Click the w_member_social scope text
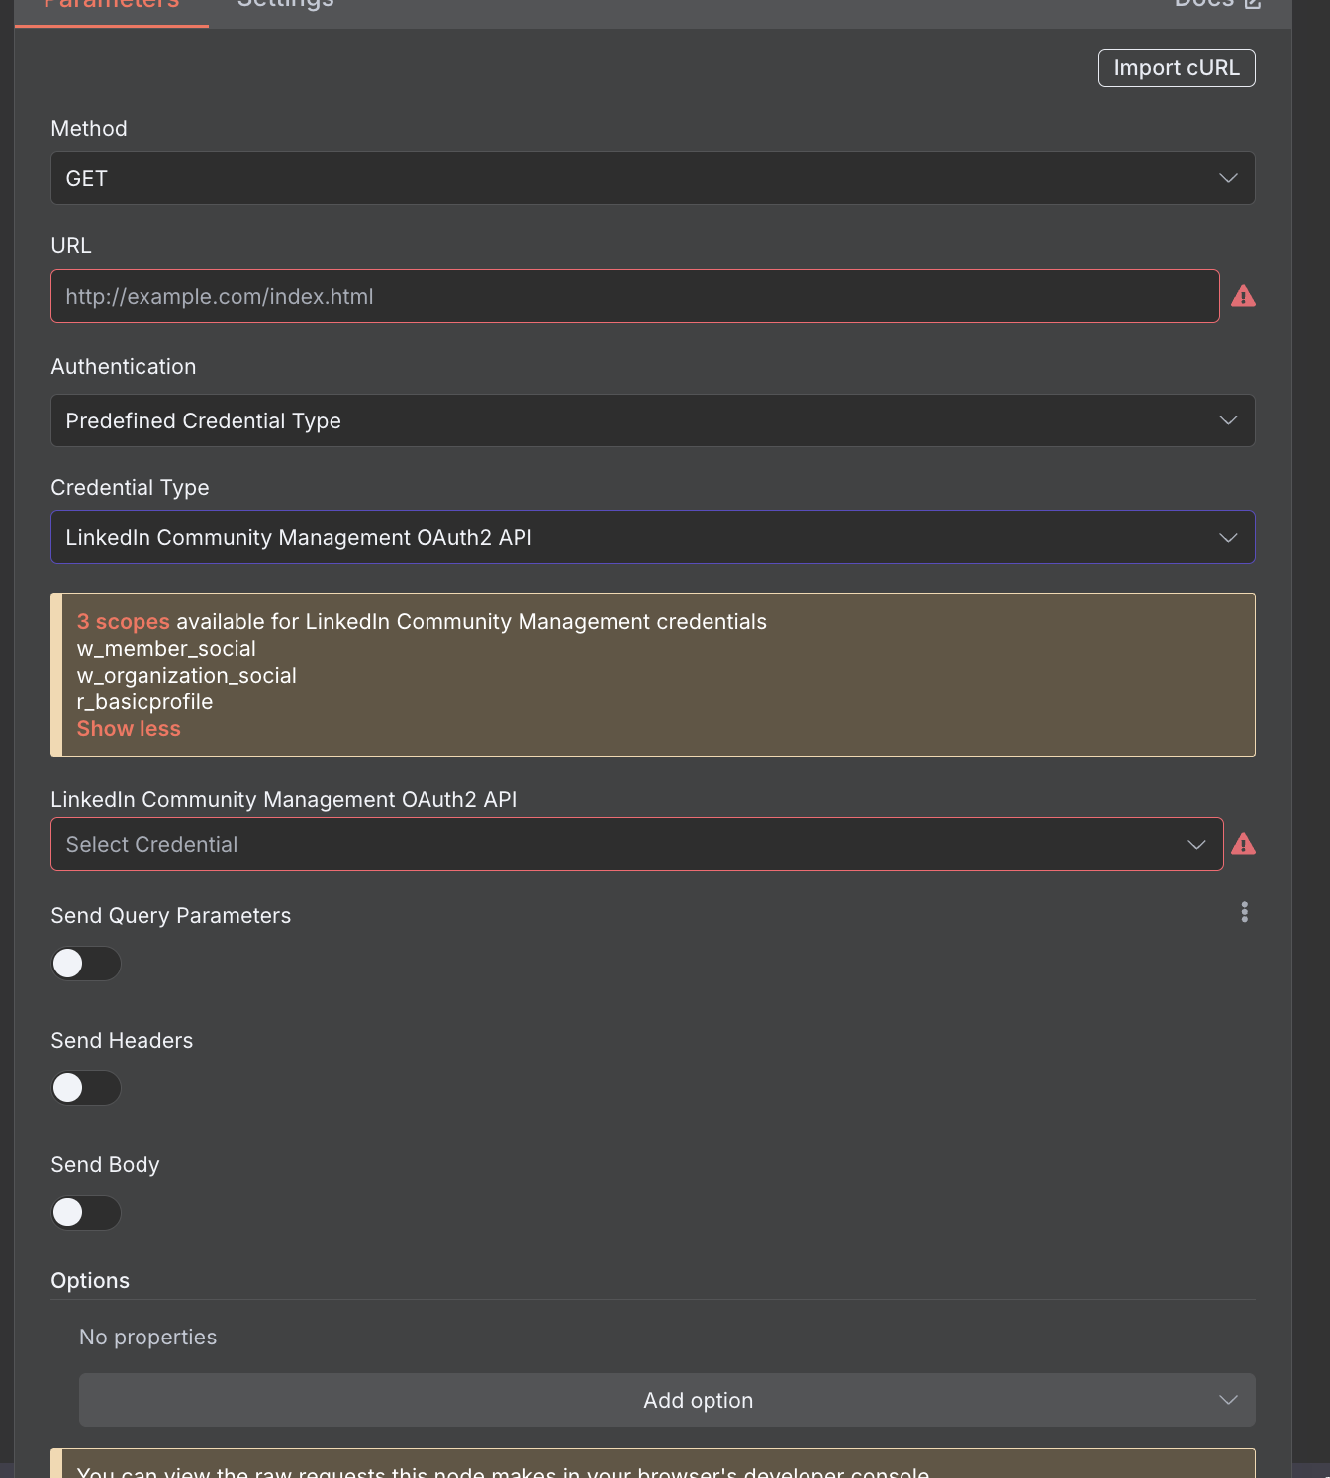The image size is (1330, 1478). [166, 649]
